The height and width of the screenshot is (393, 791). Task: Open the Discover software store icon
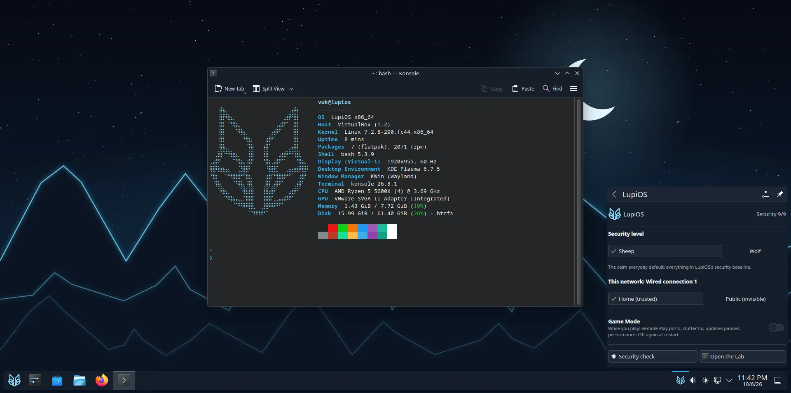coord(57,380)
